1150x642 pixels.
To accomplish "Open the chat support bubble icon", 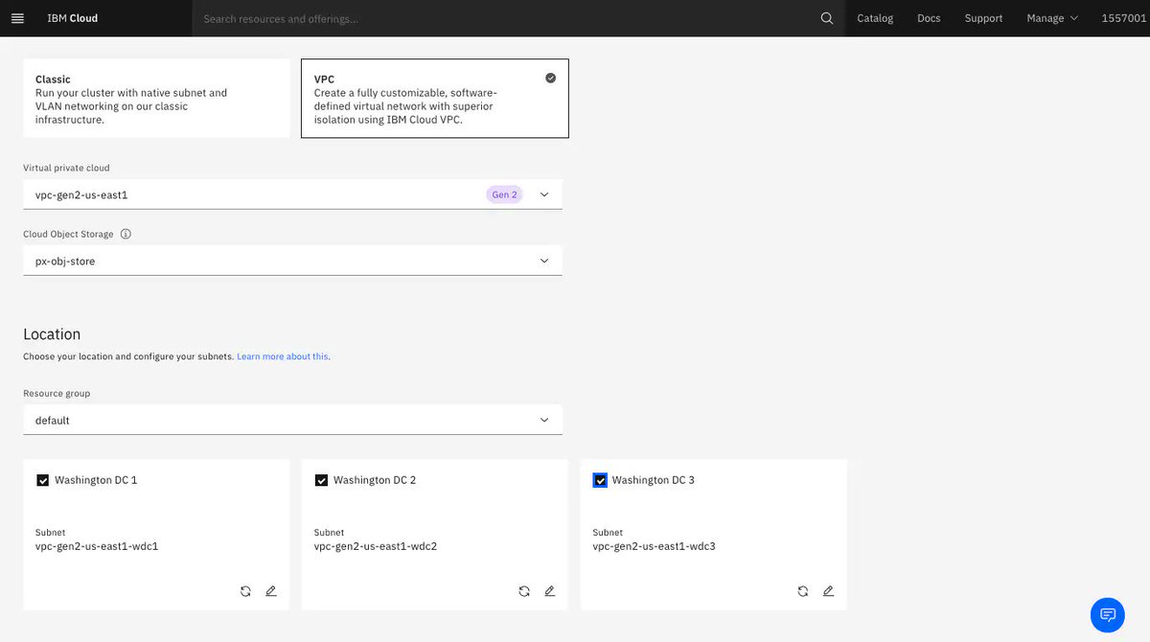I will click(x=1108, y=614).
